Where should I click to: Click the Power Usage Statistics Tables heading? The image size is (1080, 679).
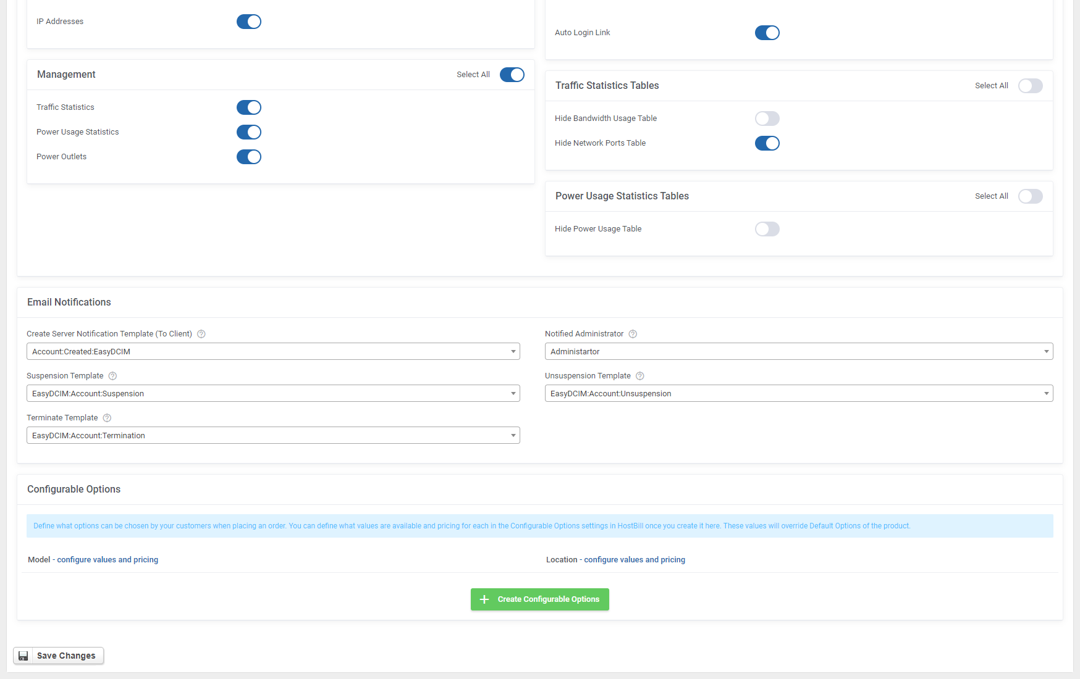[622, 196]
